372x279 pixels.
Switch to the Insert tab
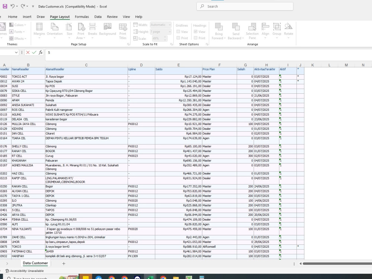[x=27, y=17]
